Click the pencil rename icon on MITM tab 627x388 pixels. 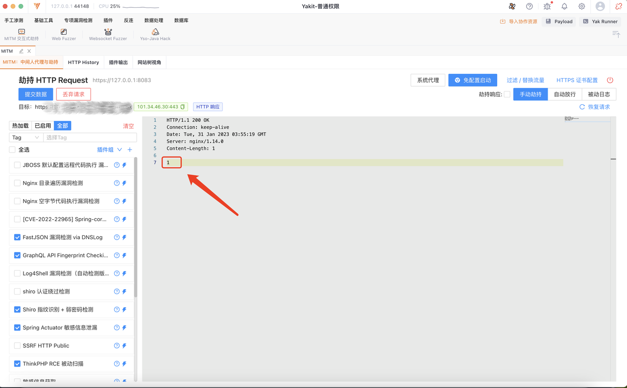pyautogui.click(x=21, y=51)
